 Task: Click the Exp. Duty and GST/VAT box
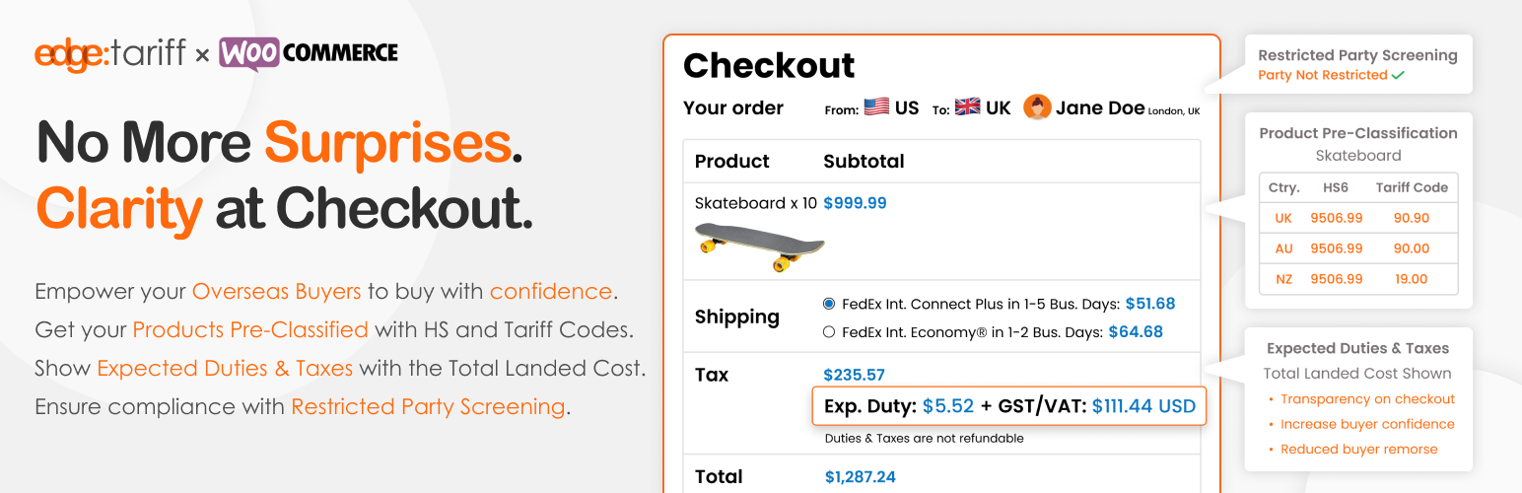(1008, 405)
